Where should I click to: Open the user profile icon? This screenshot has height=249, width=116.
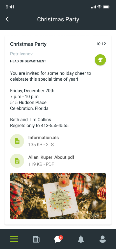click(x=103, y=239)
